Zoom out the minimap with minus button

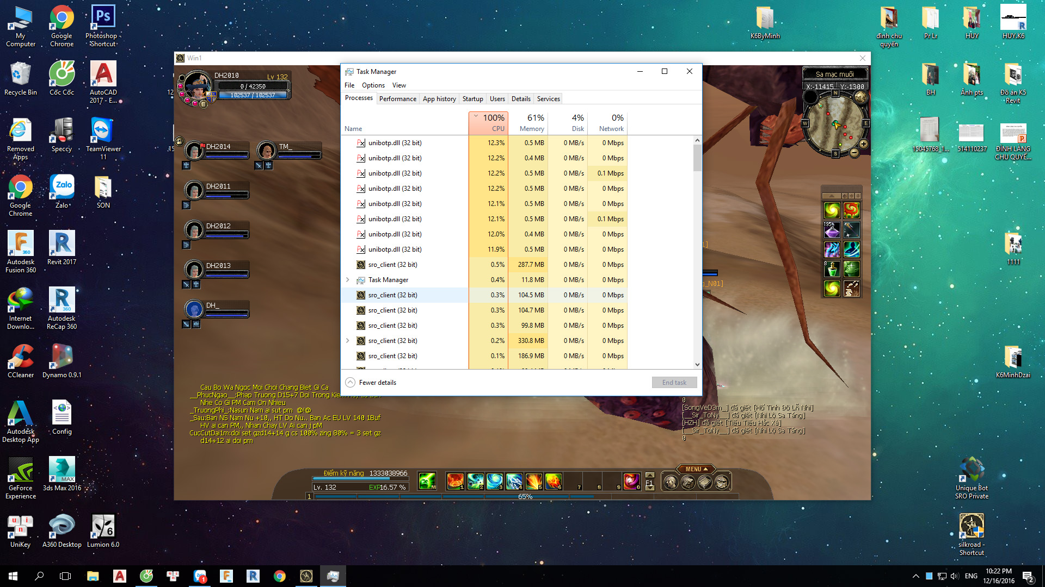tap(854, 153)
